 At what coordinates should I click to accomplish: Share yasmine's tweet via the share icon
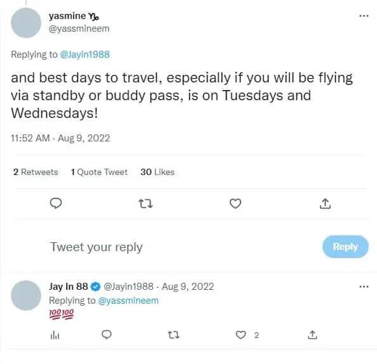pyautogui.click(x=325, y=204)
